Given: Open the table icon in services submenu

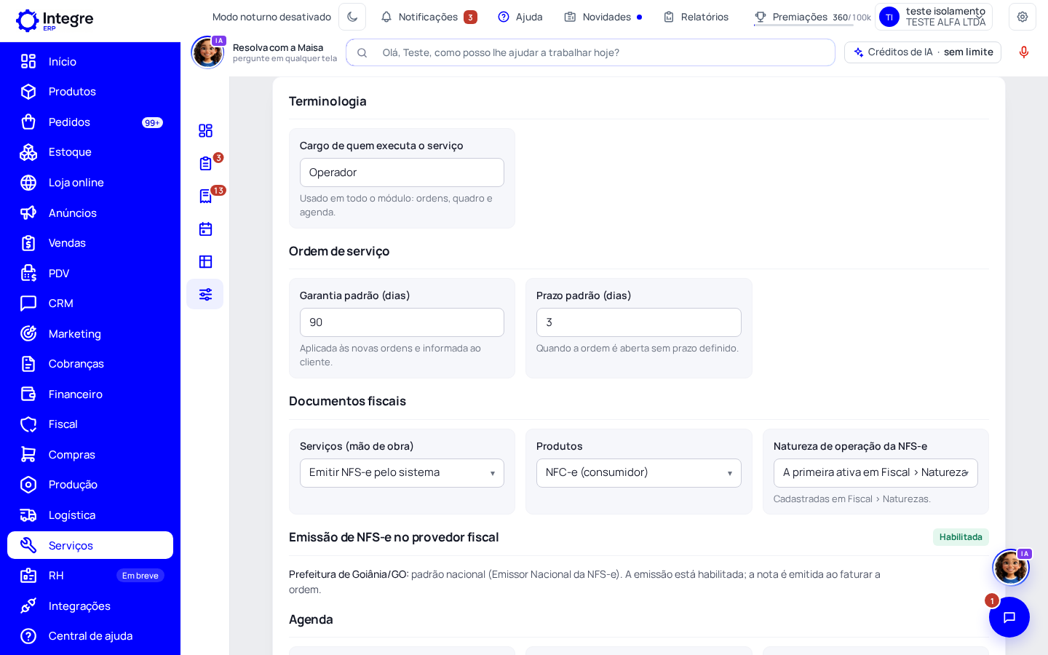Looking at the screenshot, I should (205, 261).
